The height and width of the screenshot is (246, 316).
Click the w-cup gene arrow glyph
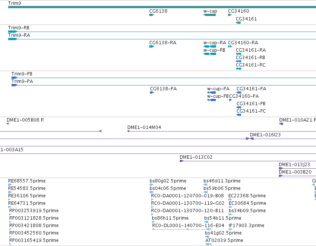tap(209, 15)
